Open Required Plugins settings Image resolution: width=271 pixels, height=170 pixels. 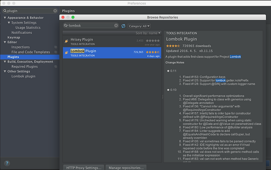[24, 67]
